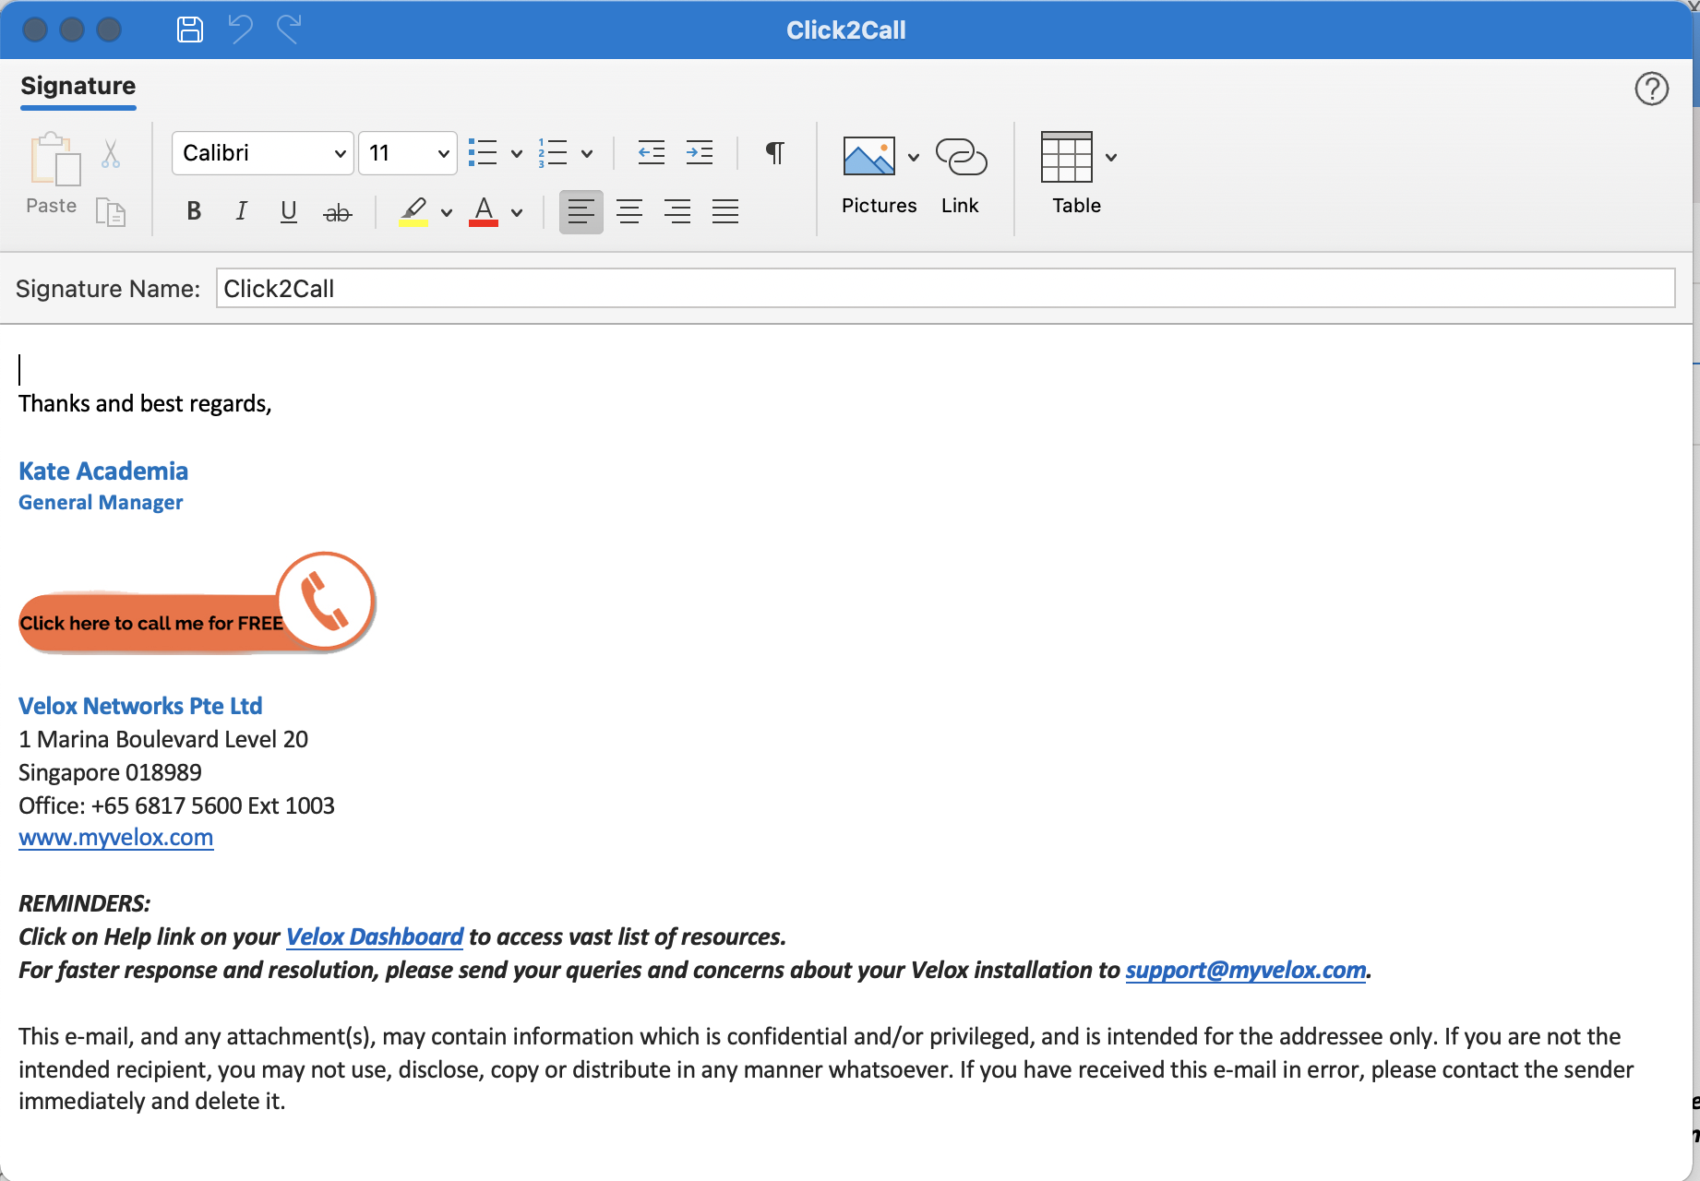The image size is (1700, 1181).
Task: Click the Signature Name input field
Action: [x=945, y=289]
